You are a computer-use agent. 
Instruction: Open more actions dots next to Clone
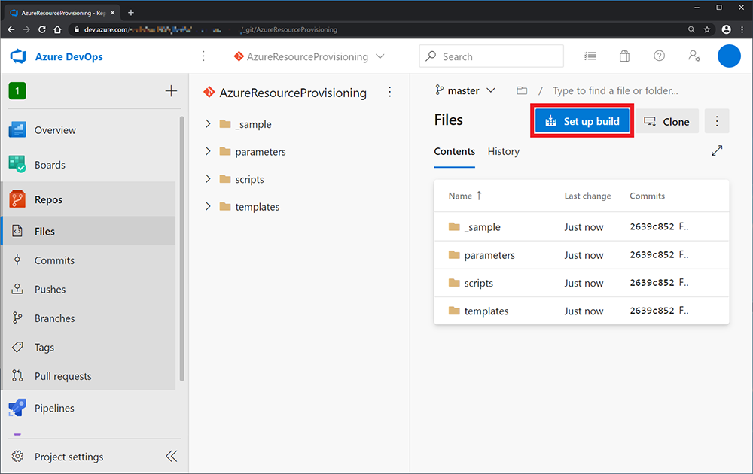pos(717,121)
